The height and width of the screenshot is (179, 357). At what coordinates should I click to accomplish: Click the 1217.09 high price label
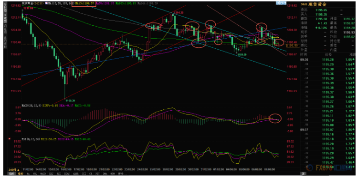tap(28, 8)
